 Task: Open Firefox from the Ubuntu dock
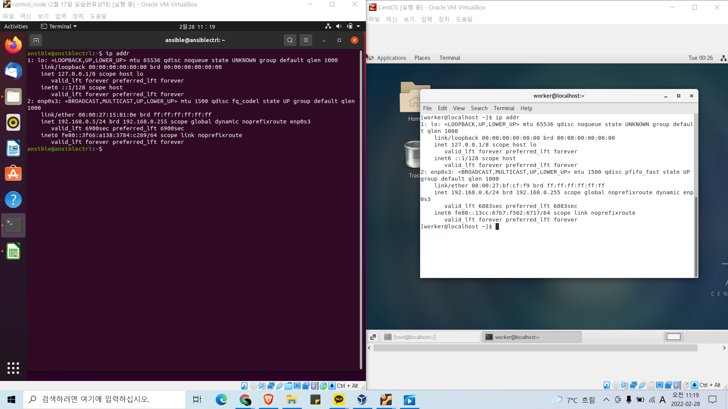pos(13,45)
